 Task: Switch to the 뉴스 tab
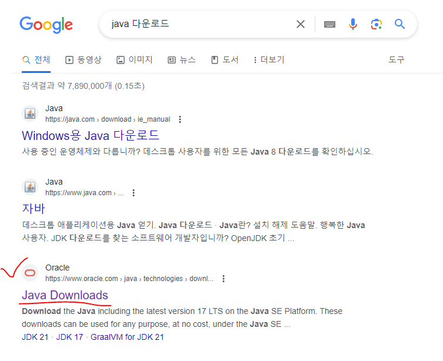[182, 60]
